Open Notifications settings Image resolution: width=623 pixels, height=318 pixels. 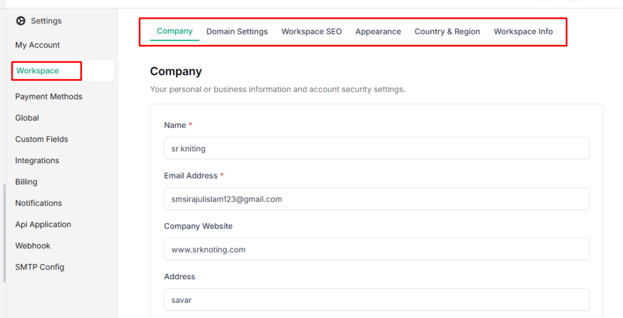click(39, 203)
